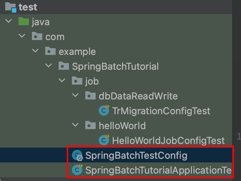This screenshot has width=241, height=181.
Task: Collapse the dbDataReadWrite package chevron
Action: coord(76,95)
